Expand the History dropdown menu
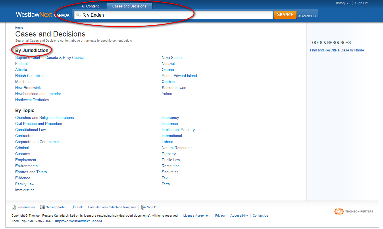Screen dimensions: 383x229 (x=342, y=3)
